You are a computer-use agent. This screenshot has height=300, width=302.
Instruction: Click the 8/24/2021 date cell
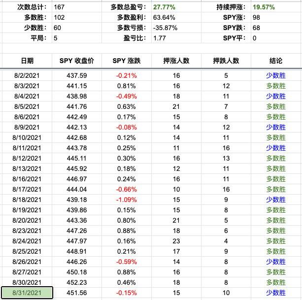coord(27,241)
